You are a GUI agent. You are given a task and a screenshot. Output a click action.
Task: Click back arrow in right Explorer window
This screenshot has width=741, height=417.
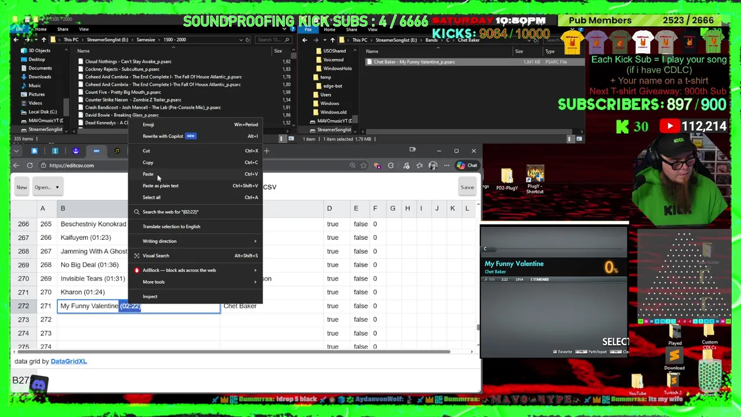tap(305, 40)
